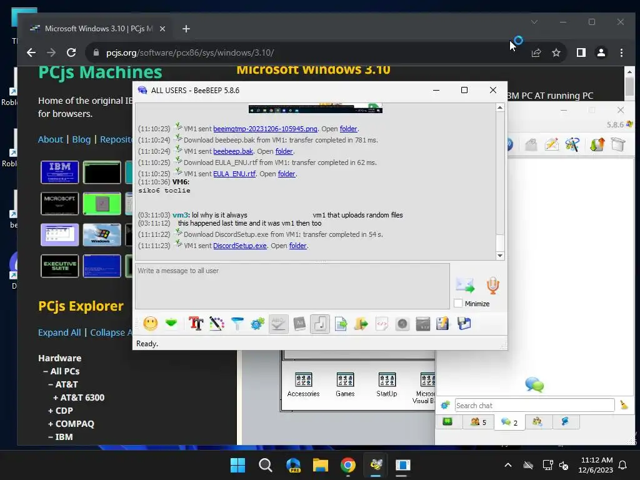Open the blue funnel message filter

click(237, 324)
